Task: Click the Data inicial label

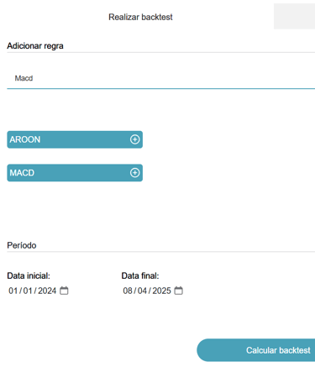Action: (29, 275)
